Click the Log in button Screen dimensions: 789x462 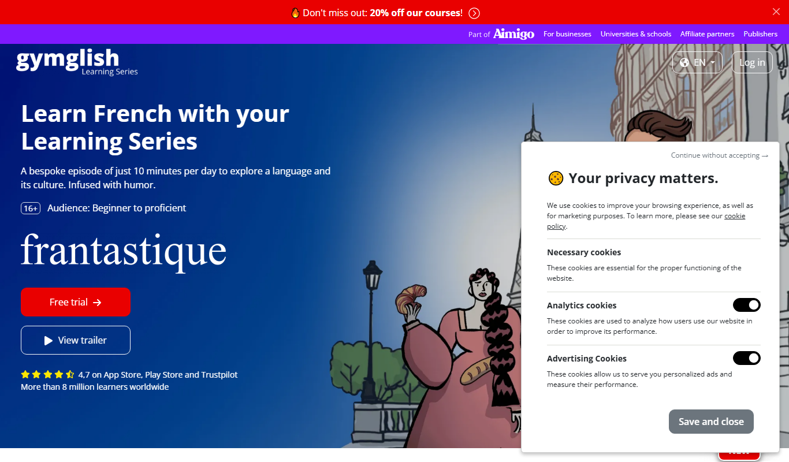coord(752,62)
